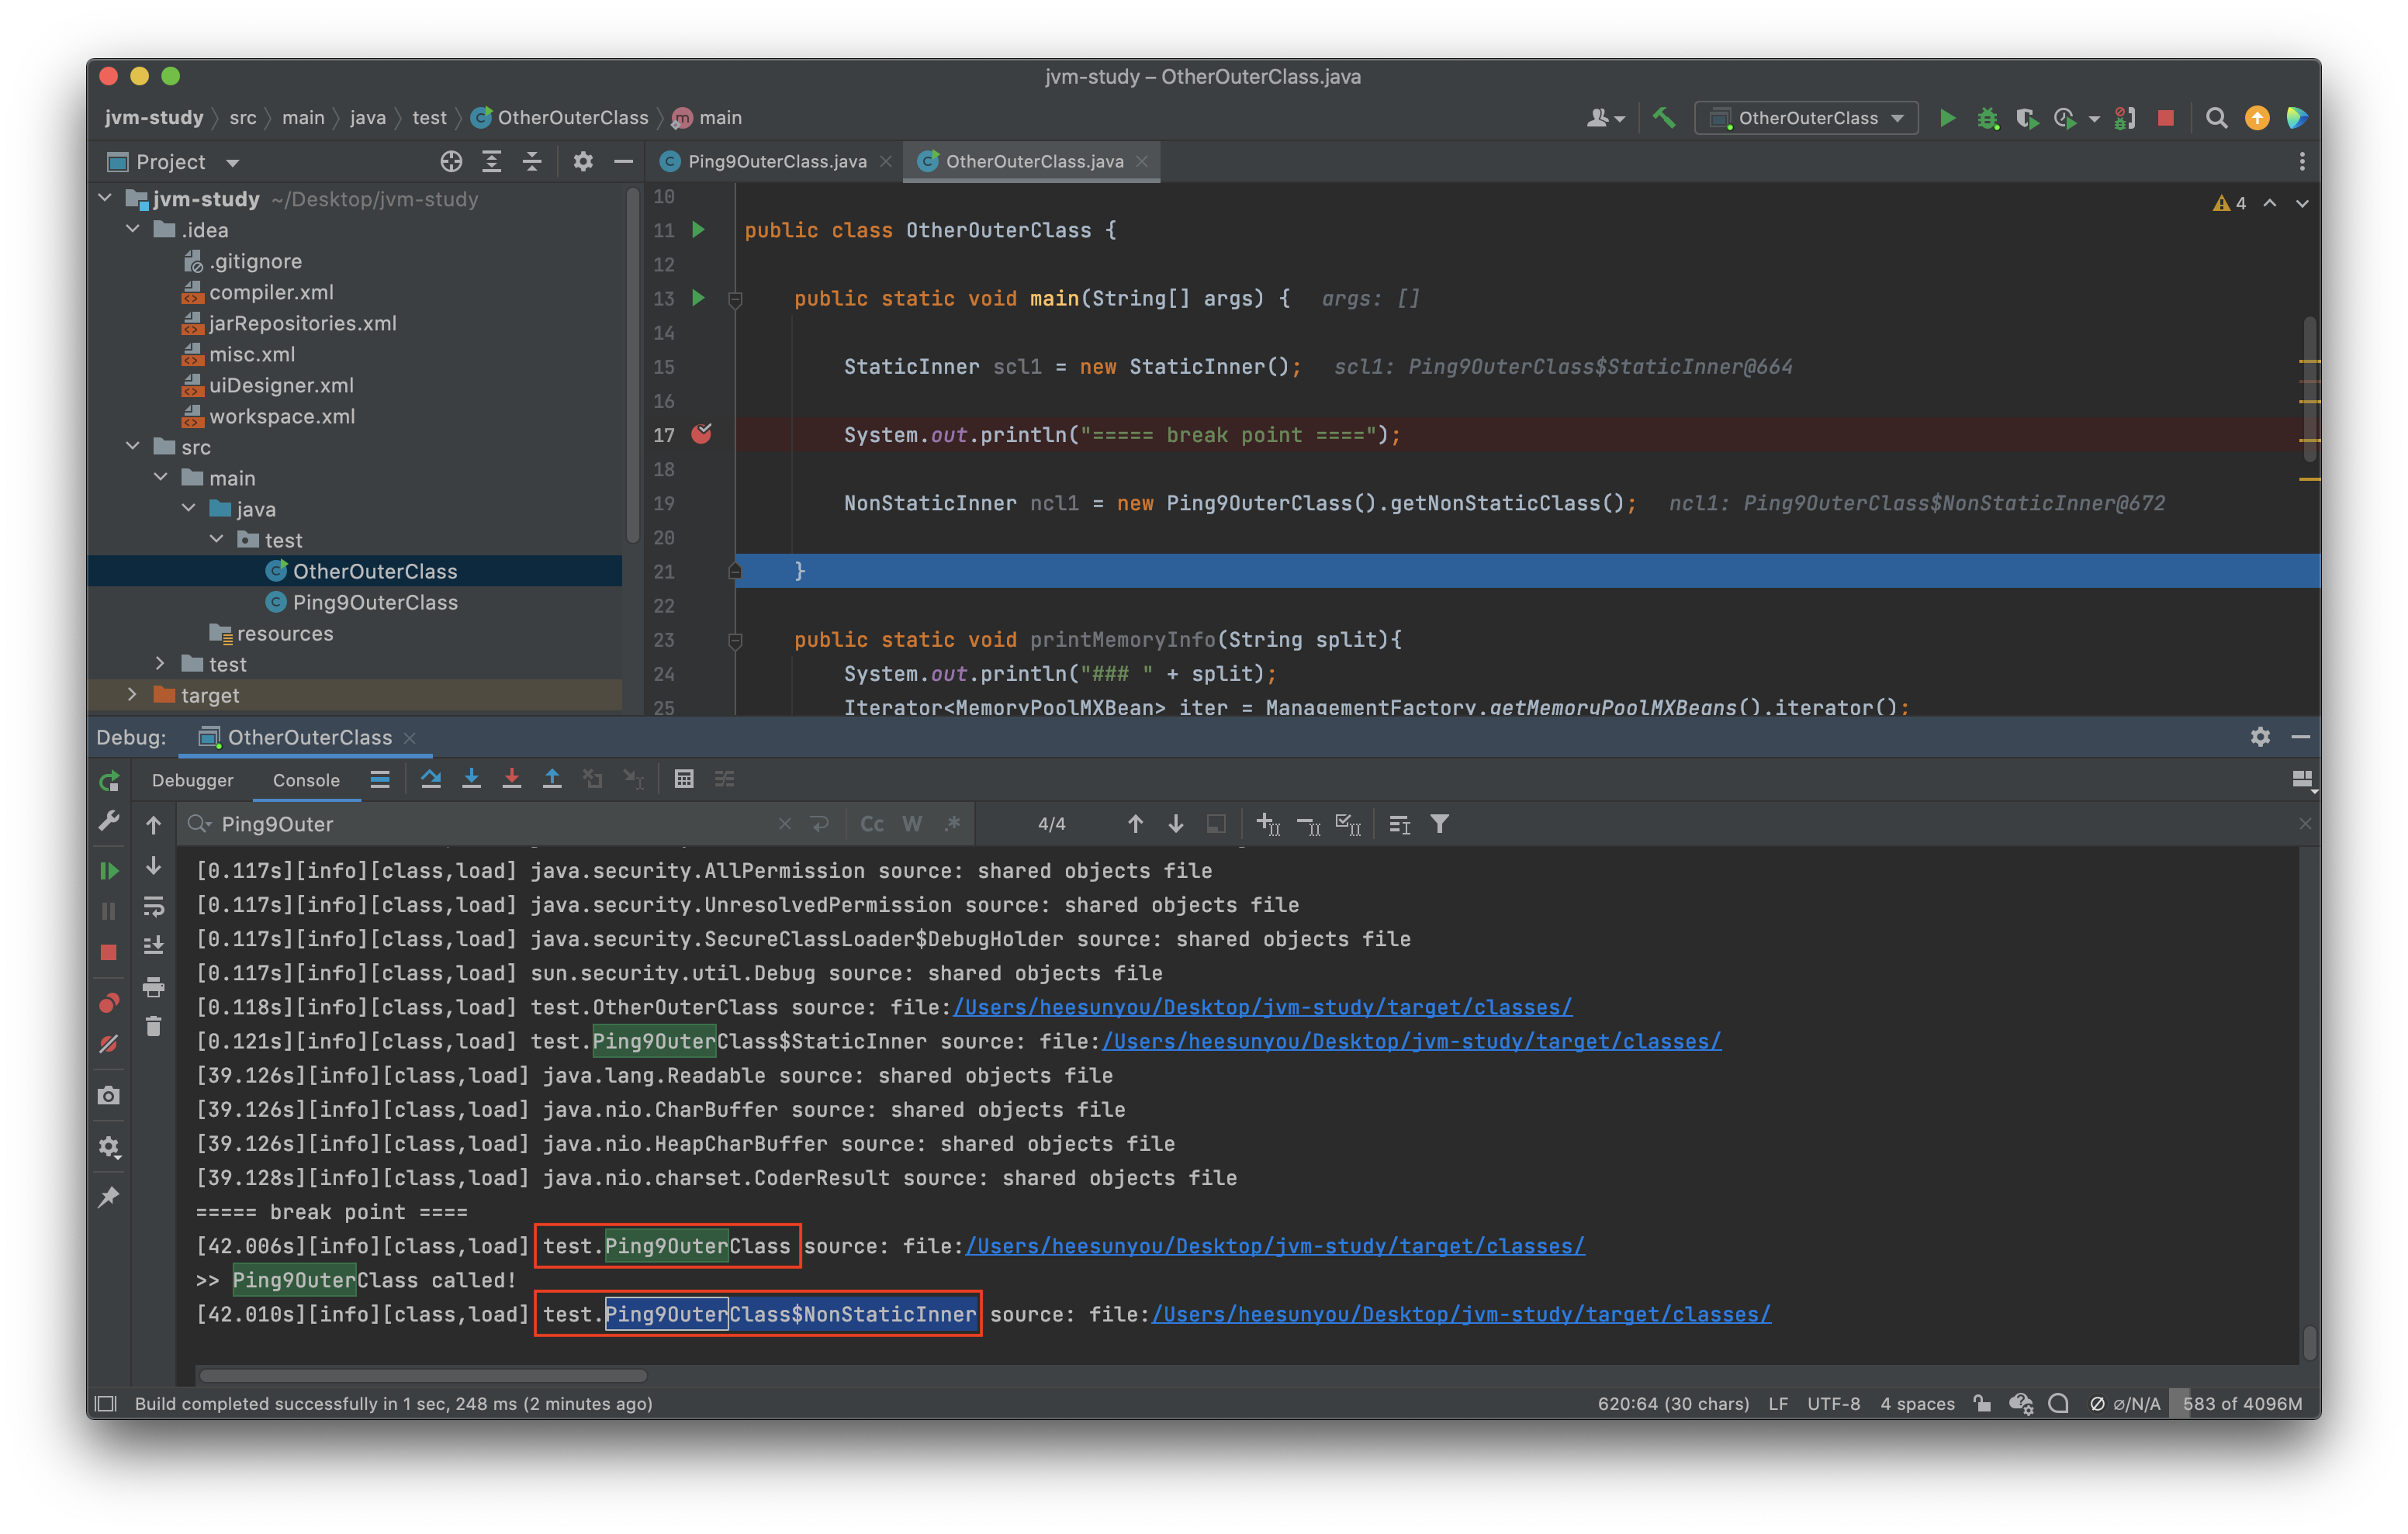Switch to the Ping9OuterClass.java editor tab
Viewport: 2408px width, 1534px height.
pyautogui.click(x=776, y=162)
